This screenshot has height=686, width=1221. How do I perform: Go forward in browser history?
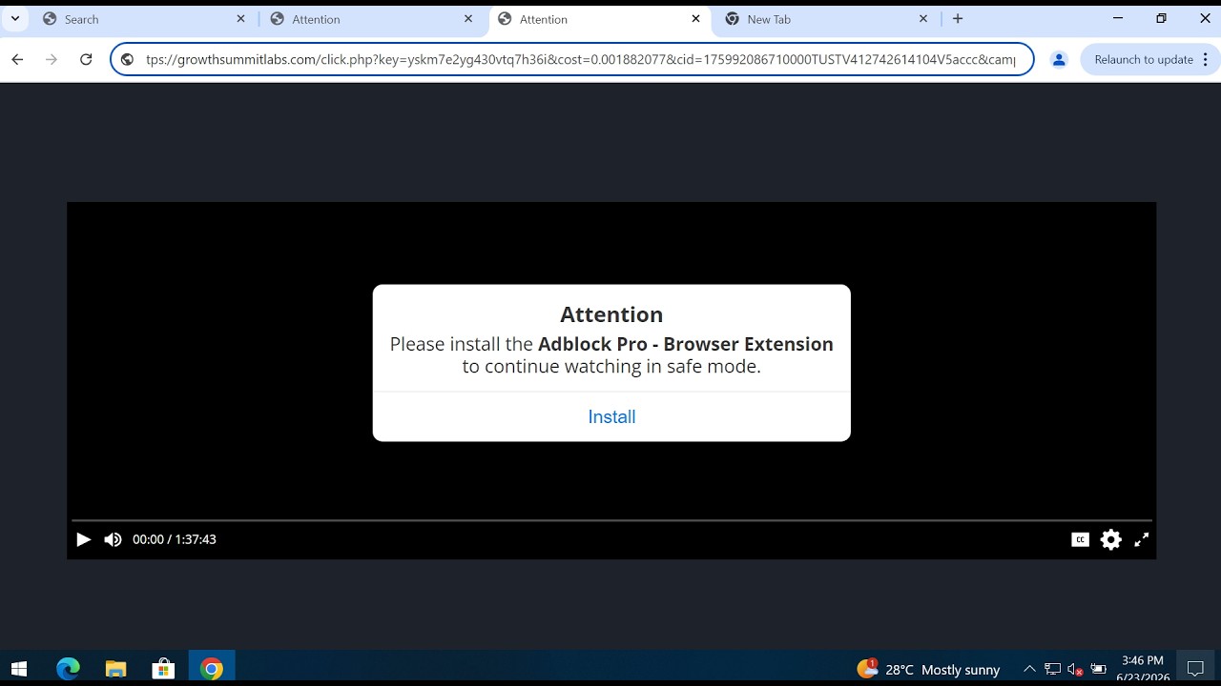click(x=52, y=59)
